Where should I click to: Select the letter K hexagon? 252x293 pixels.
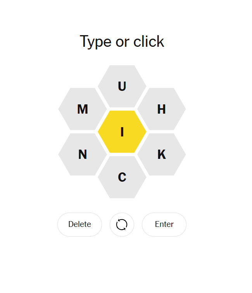coord(162,155)
